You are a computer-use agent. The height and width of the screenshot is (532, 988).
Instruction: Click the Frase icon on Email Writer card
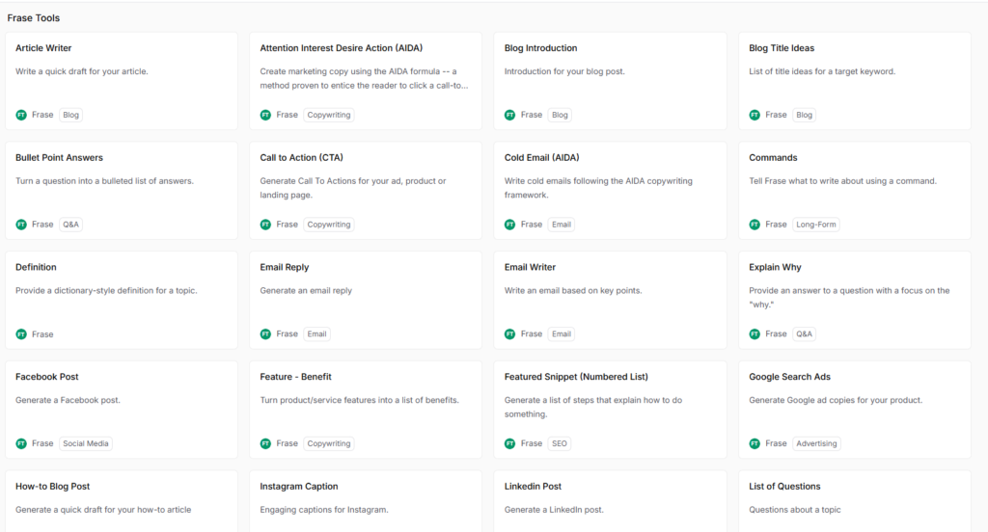coord(510,334)
